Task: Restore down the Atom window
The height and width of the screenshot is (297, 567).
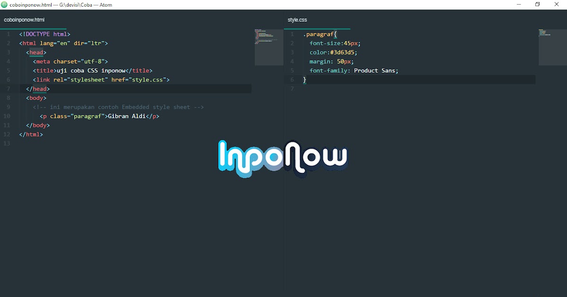Action: [537, 5]
